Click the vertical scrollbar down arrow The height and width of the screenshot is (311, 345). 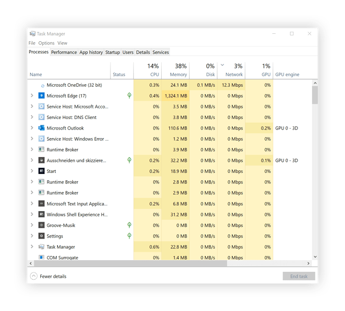pos(315,257)
